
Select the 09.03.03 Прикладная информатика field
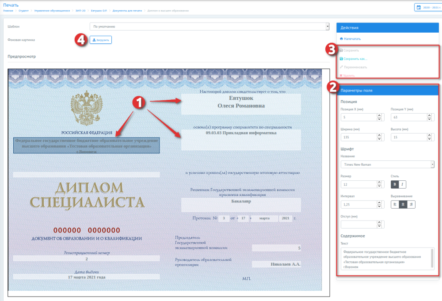pyautogui.click(x=241, y=140)
